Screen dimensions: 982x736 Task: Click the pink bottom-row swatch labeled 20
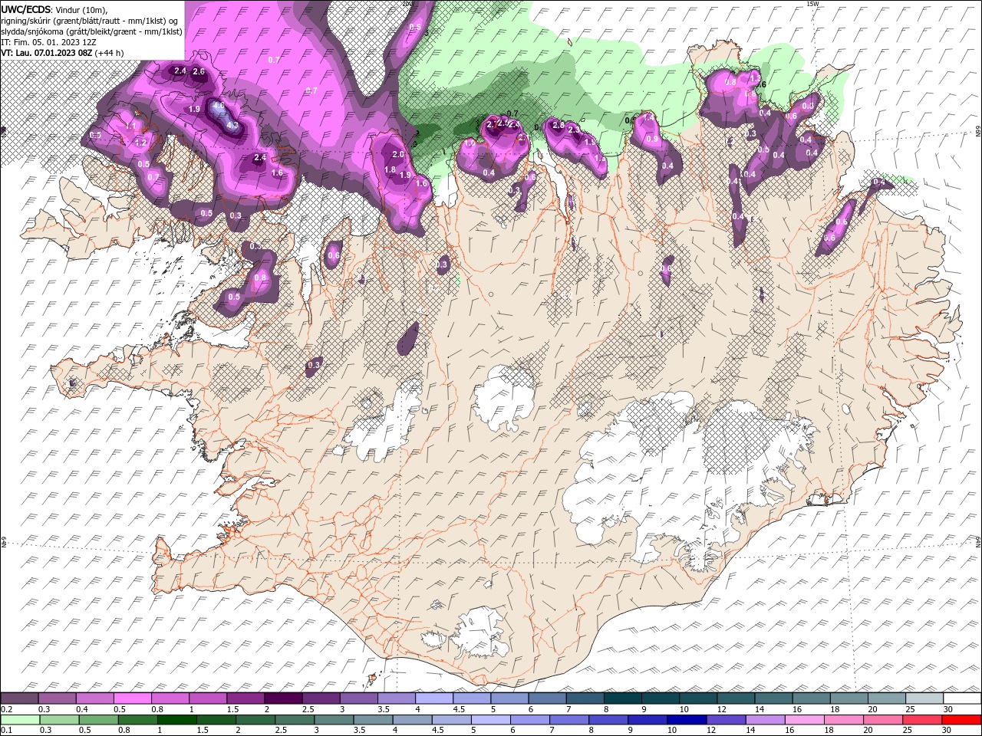[x=881, y=720]
